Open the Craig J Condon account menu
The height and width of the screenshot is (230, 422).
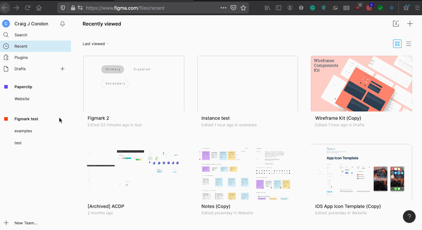point(31,24)
